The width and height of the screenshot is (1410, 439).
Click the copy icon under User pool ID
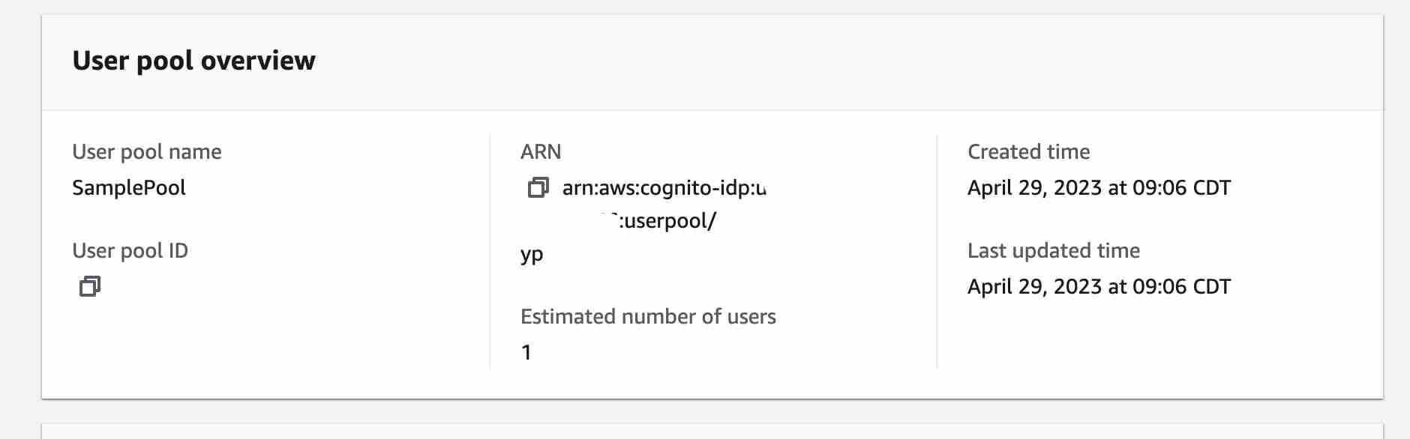(x=89, y=287)
